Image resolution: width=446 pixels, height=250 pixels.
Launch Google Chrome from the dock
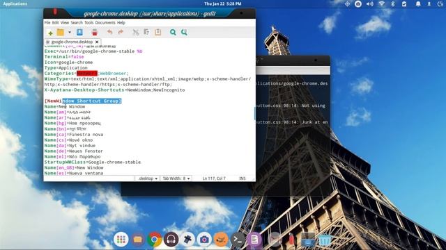click(x=154, y=240)
